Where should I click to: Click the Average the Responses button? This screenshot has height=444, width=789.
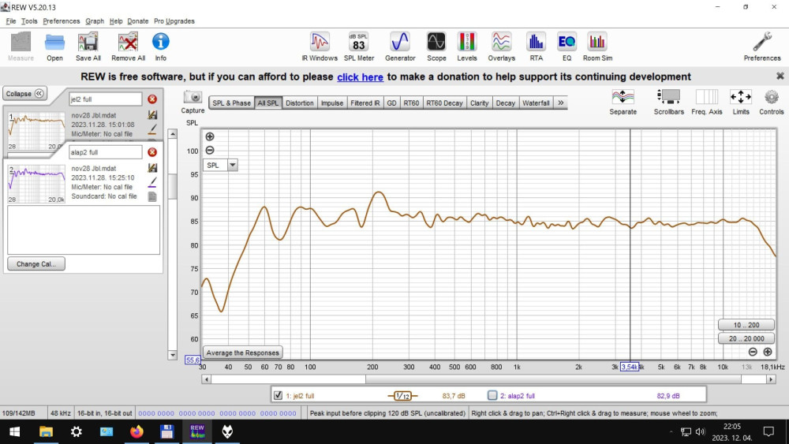[243, 353]
